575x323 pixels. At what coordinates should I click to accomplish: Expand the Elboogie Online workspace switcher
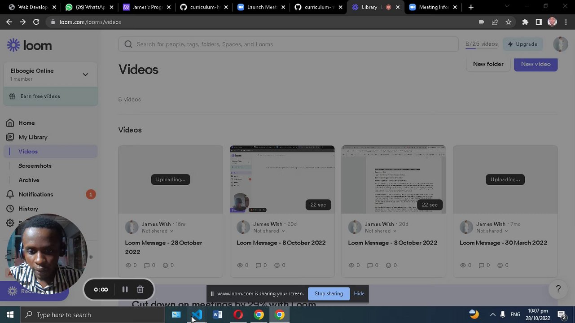[x=50, y=74]
